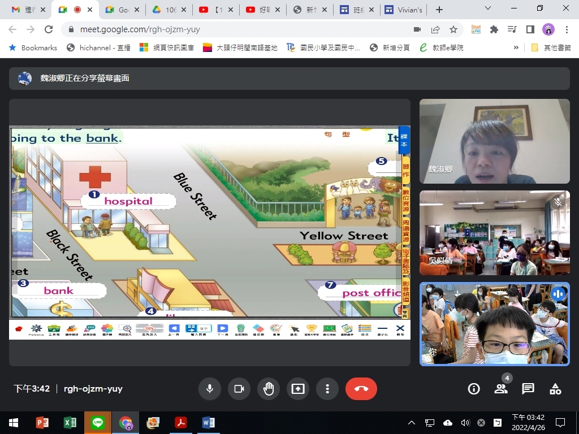Show hidden system tray icons
579x434 pixels.
click(x=412, y=423)
